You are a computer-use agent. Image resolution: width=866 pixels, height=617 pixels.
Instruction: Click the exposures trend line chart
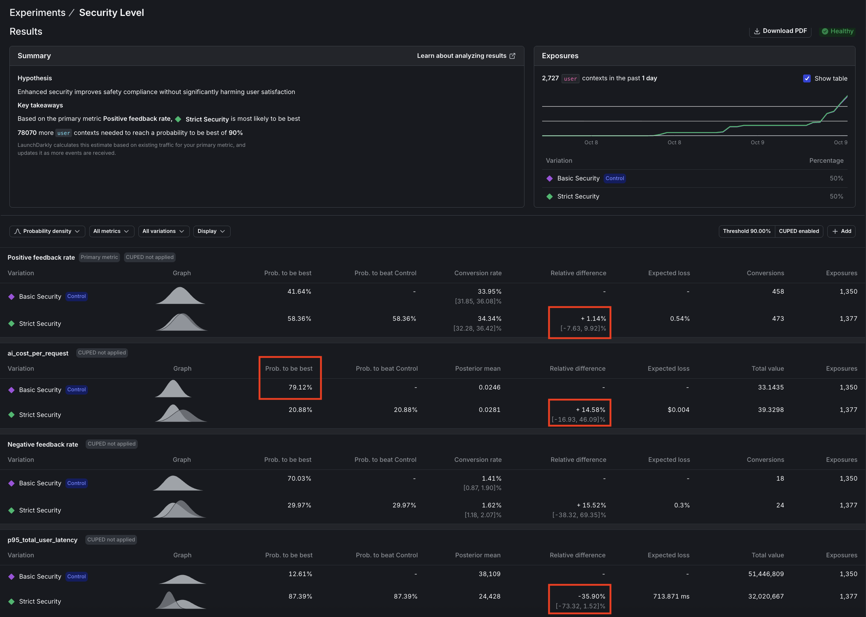[695, 118]
